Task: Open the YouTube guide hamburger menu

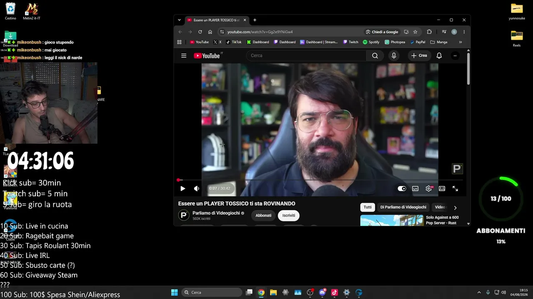Action: pyautogui.click(x=184, y=56)
